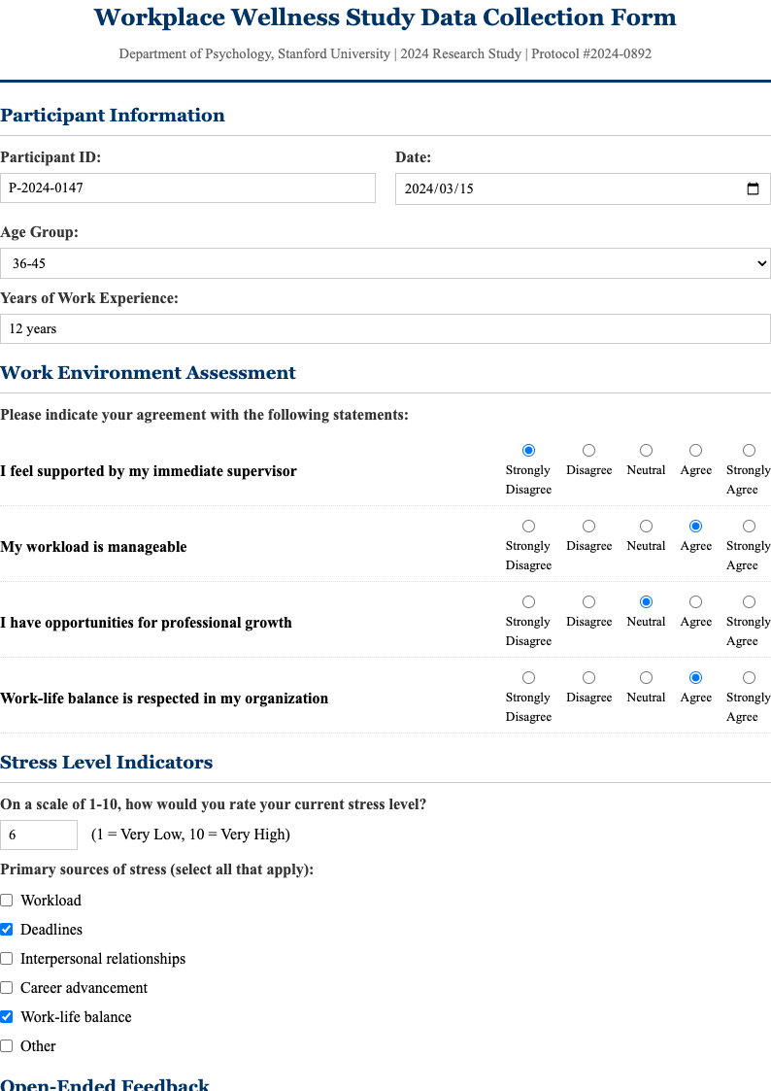Check the Interpersonal relationships checkbox
771x1091 pixels.
[6, 958]
